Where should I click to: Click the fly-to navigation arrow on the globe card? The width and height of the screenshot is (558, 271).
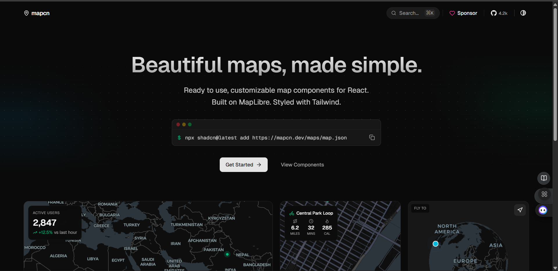tap(520, 210)
